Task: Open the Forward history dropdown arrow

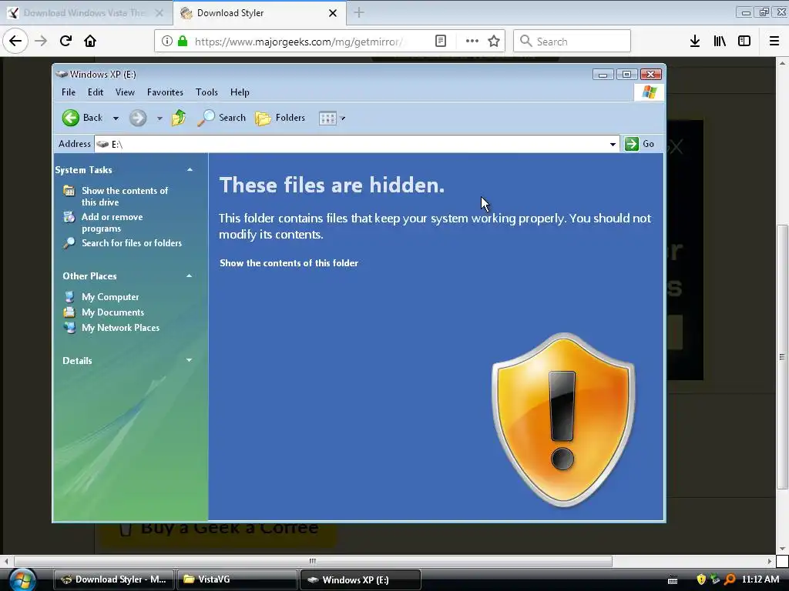Action: tap(159, 119)
